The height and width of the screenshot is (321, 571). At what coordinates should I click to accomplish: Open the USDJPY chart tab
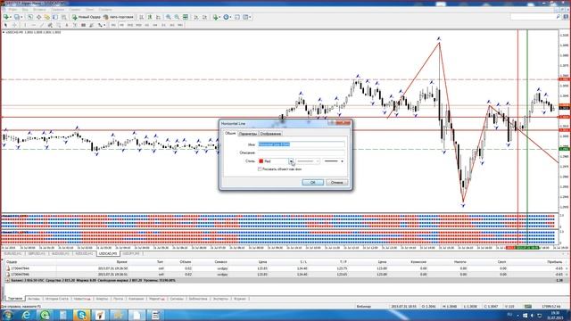pos(131,253)
